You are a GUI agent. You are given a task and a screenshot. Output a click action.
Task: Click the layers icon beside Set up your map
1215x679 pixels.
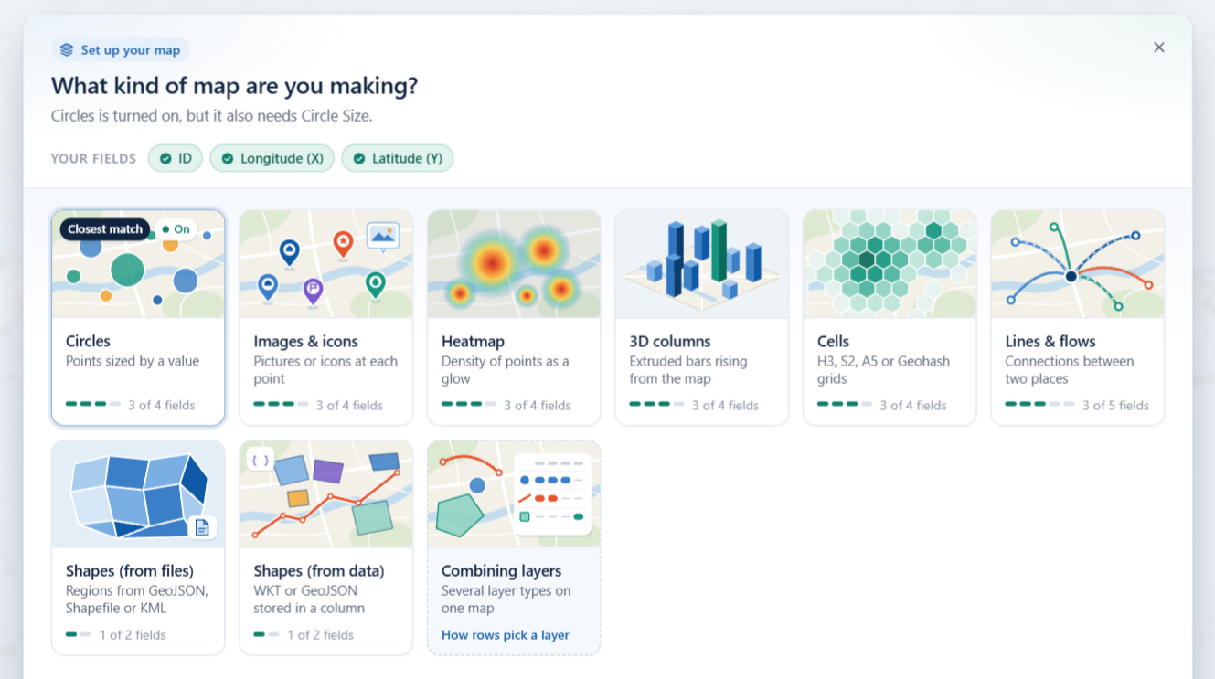(x=67, y=50)
